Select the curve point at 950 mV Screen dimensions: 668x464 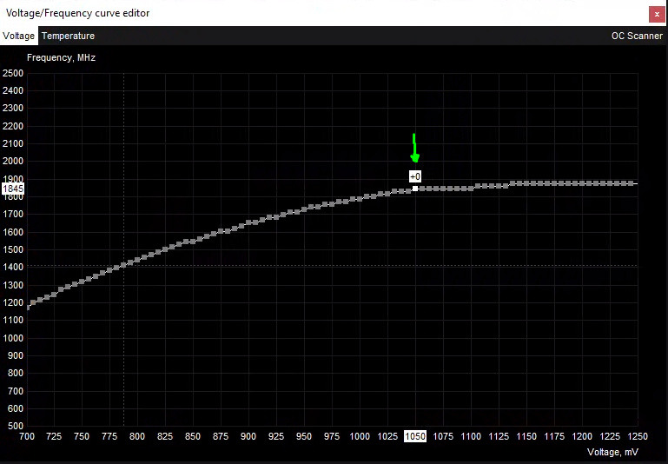pyautogui.click(x=304, y=209)
